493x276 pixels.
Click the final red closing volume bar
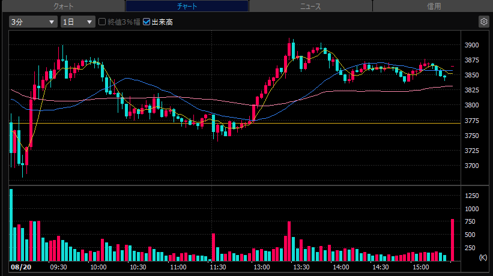click(452, 240)
